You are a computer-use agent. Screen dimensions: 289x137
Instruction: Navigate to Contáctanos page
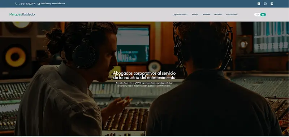tap(232, 14)
